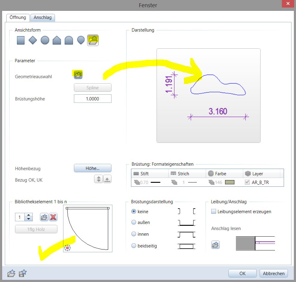Select the rectangle window shape

point(21,40)
